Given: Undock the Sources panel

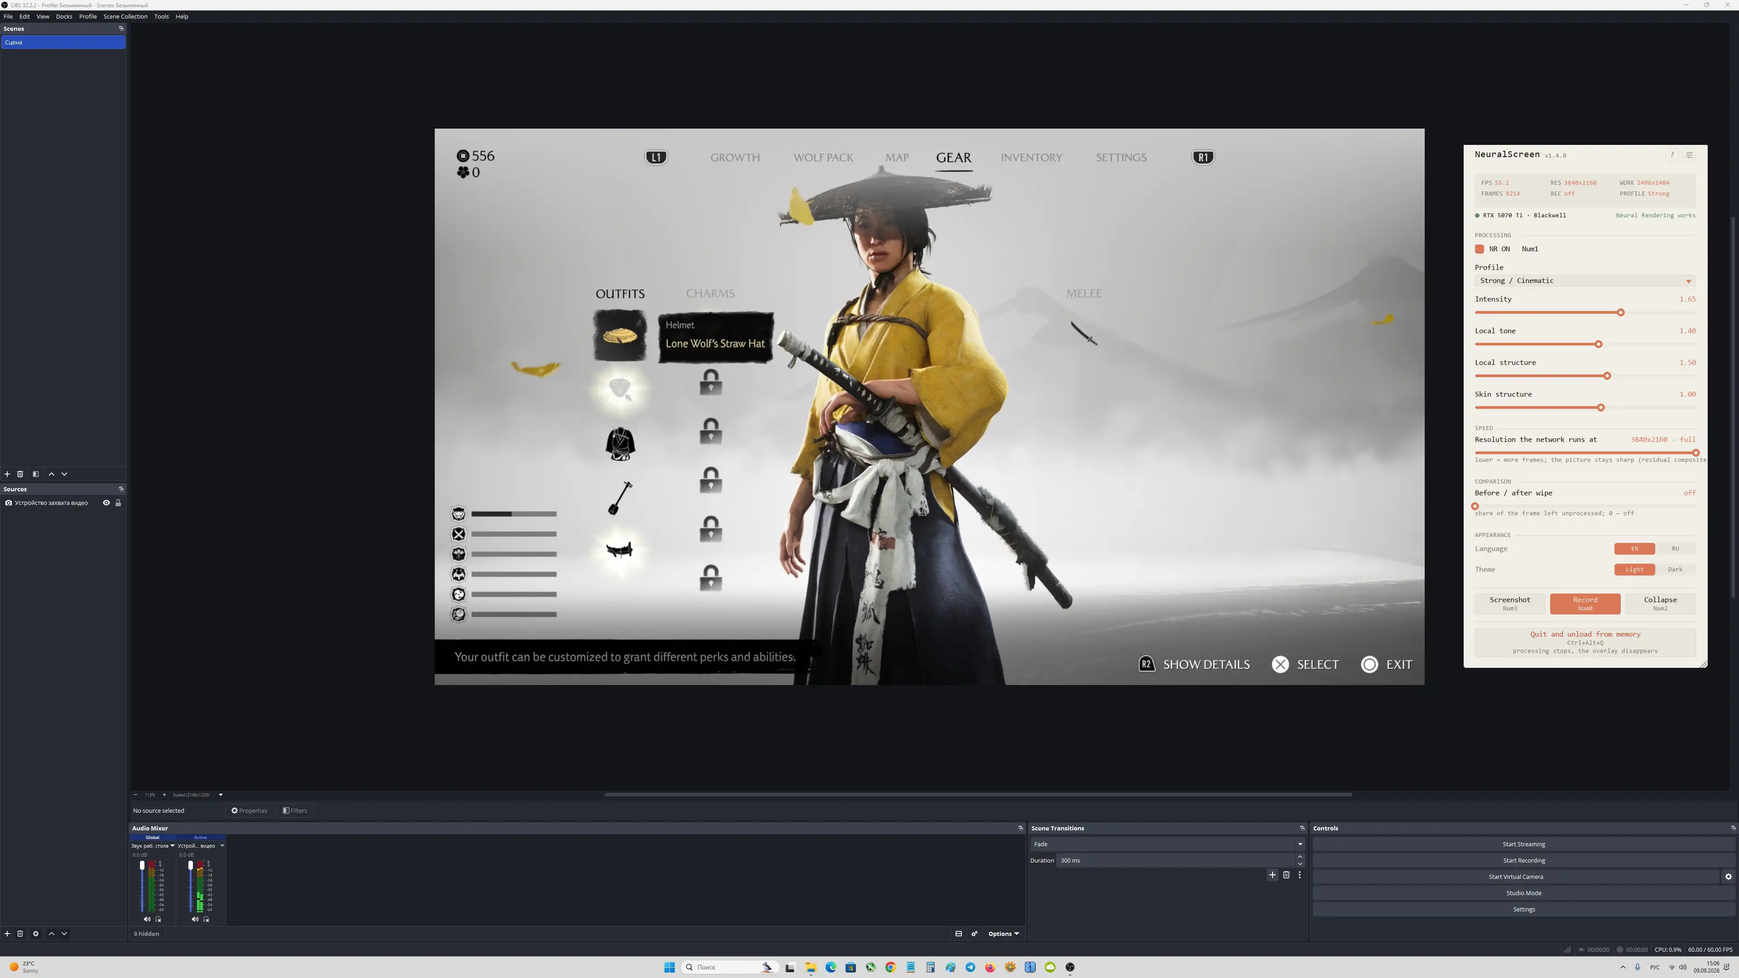Looking at the screenshot, I should [121, 489].
